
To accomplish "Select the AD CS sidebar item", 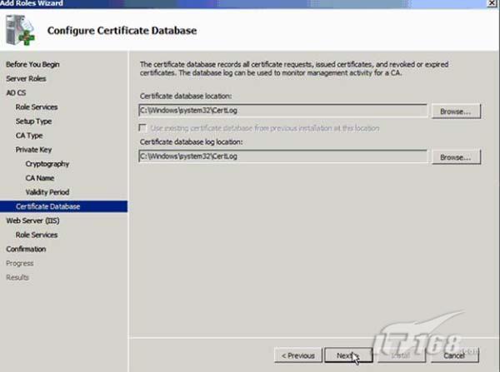I will point(17,92).
